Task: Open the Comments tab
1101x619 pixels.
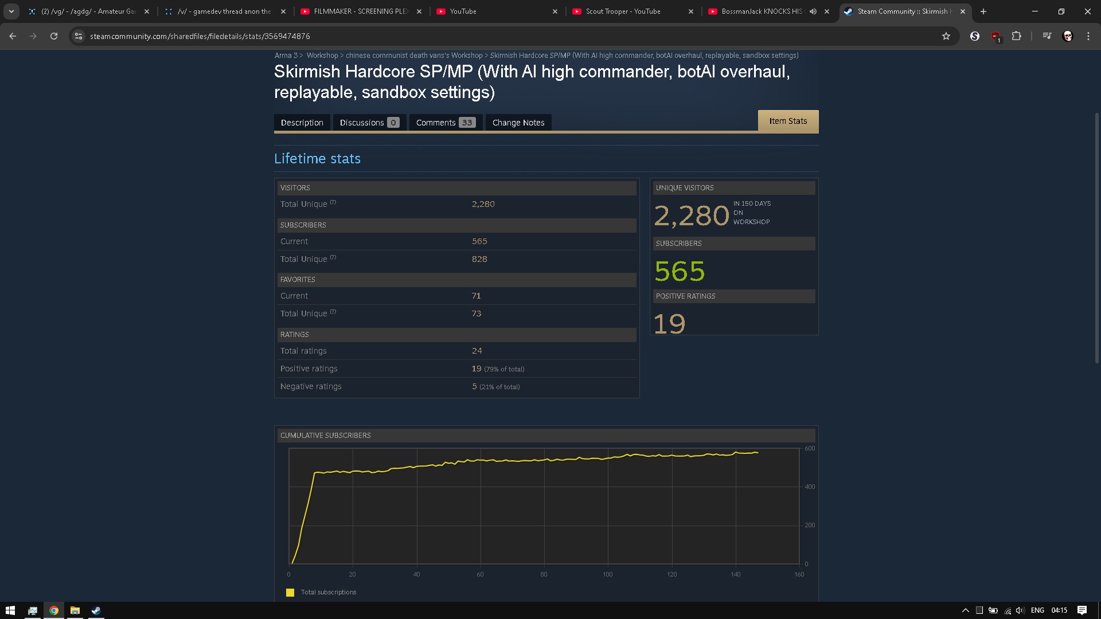Action: [x=445, y=123]
